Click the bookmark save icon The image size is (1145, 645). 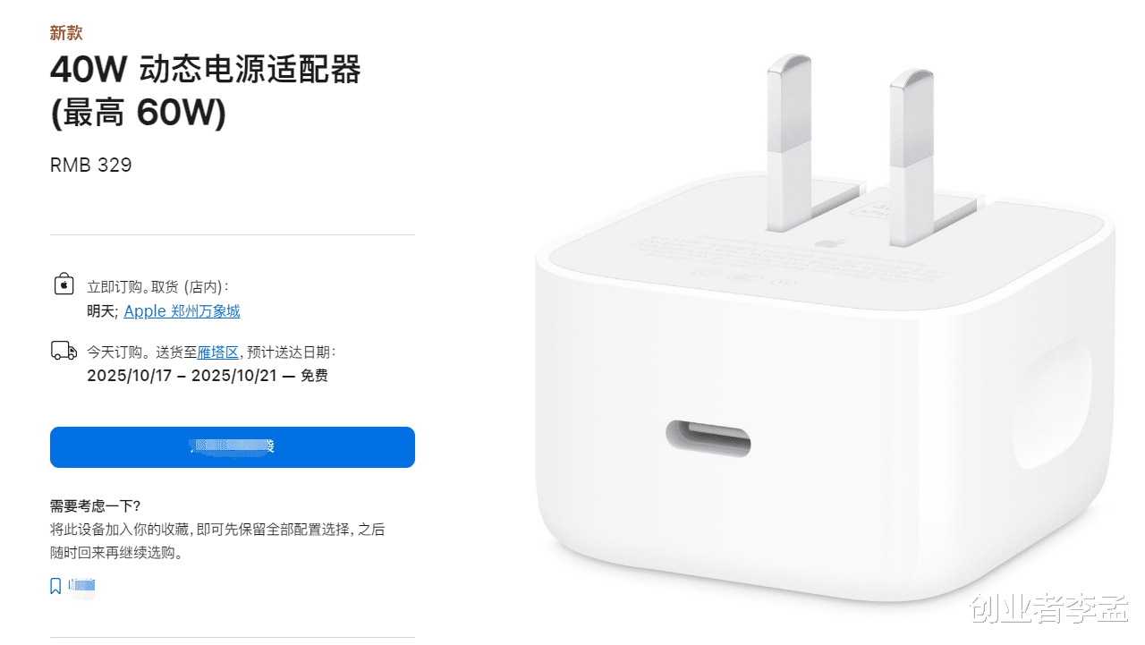[x=55, y=587]
